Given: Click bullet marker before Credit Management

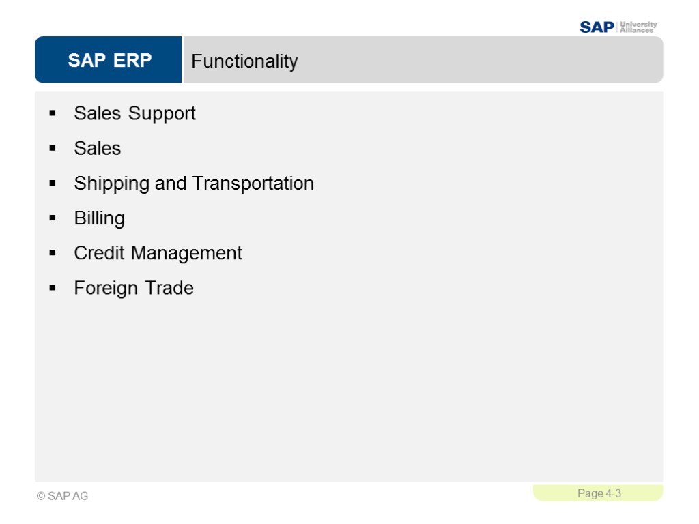Looking at the screenshot, I should point(53,253).
